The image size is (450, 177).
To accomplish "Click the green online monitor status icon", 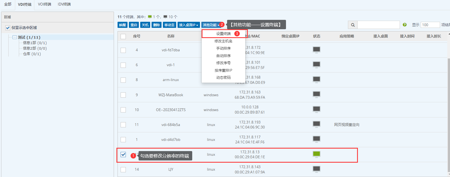I will pos(316,154).
